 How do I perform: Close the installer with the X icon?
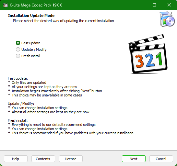click(x=169, y=5)
